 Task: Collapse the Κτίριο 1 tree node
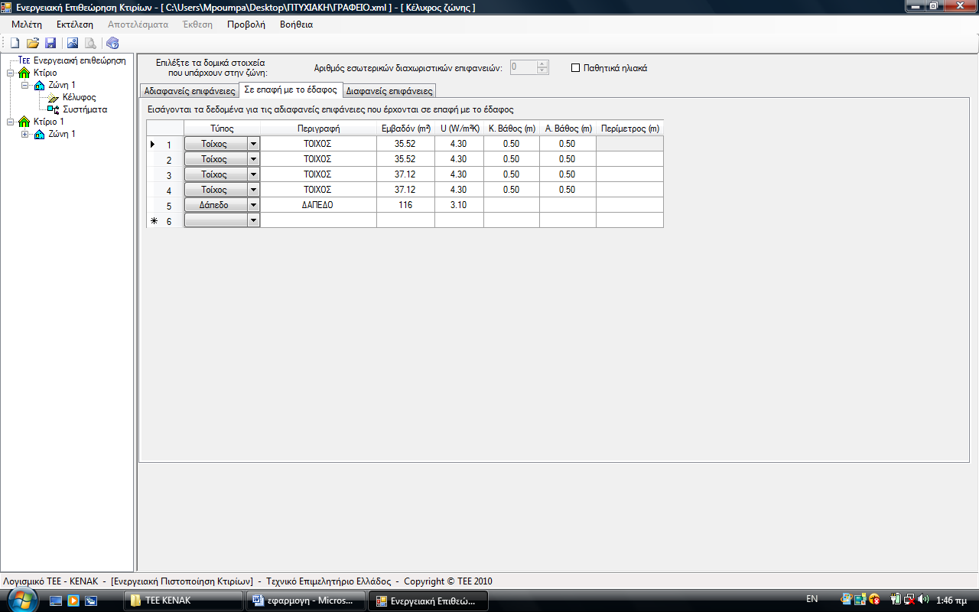pos(10,122)
